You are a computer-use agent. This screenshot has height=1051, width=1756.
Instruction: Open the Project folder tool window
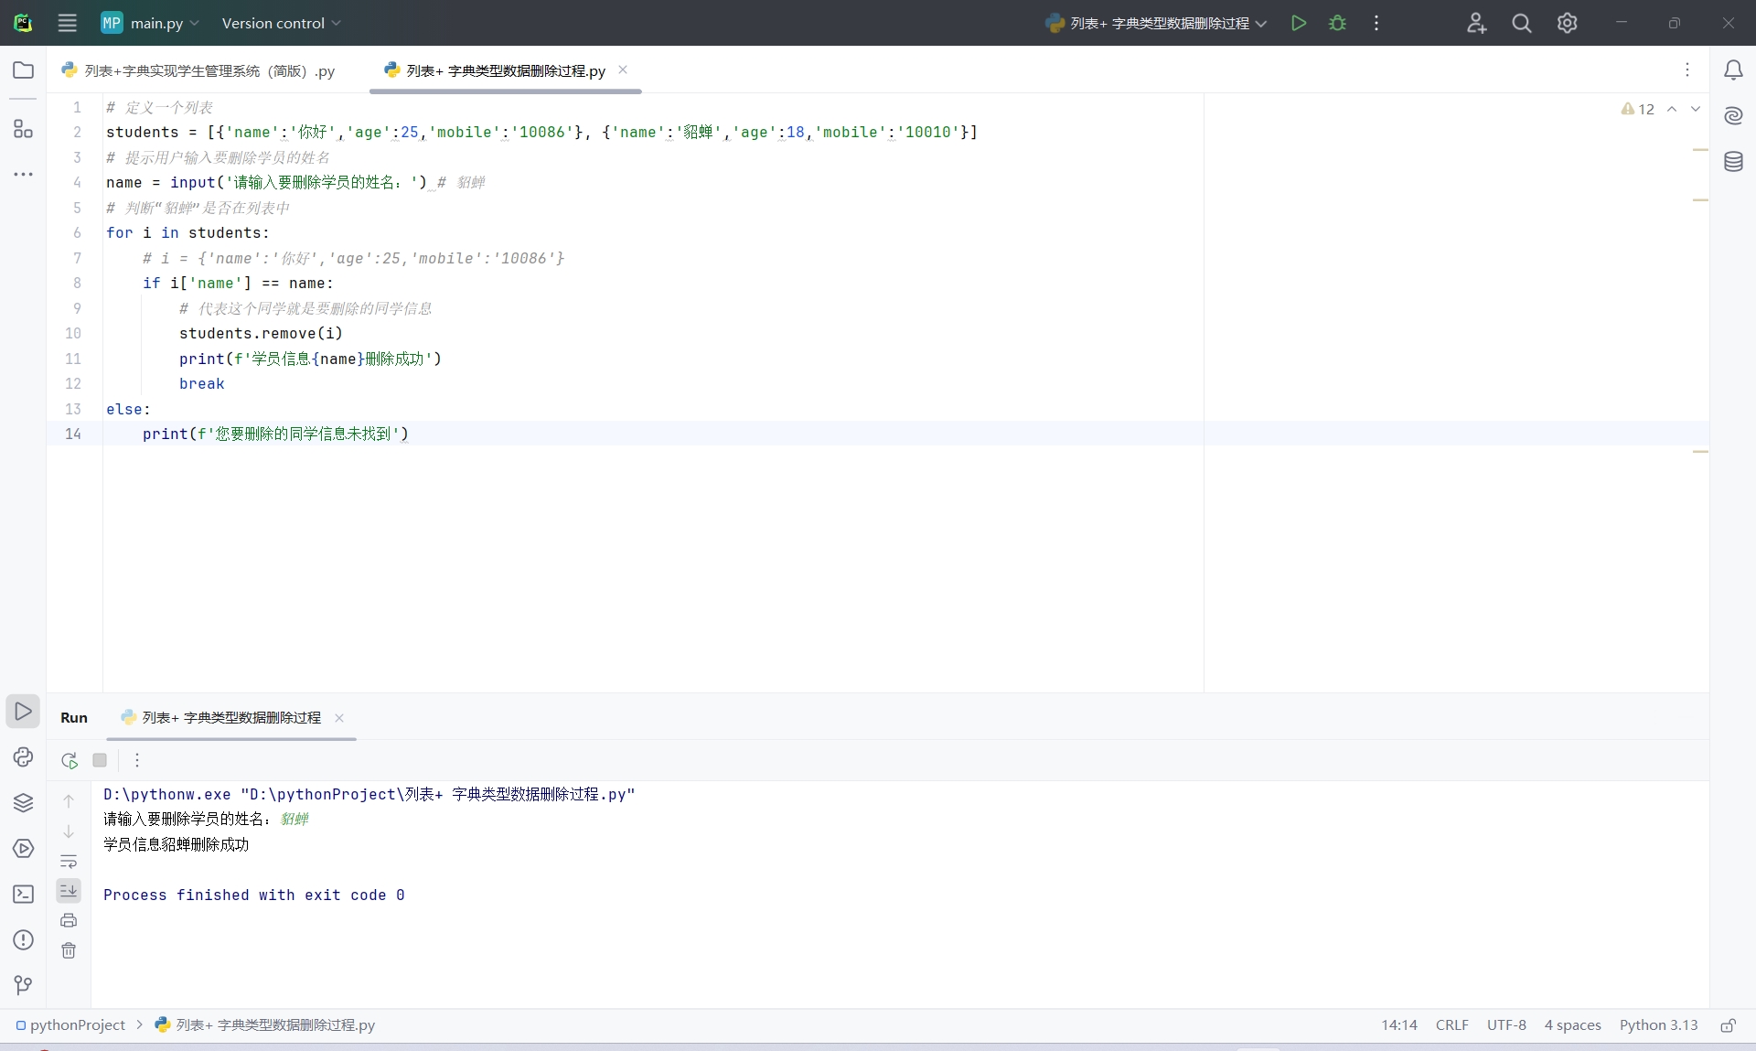(23, 70)
